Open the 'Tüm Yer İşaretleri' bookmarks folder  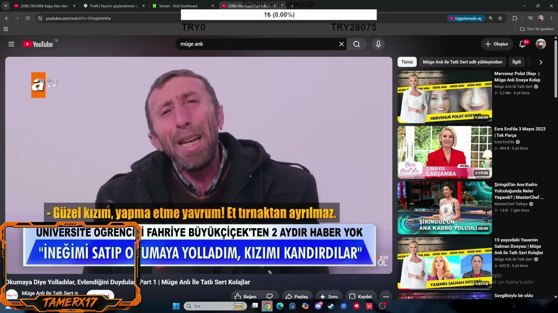pyautogui.click(x=537, y=29)
